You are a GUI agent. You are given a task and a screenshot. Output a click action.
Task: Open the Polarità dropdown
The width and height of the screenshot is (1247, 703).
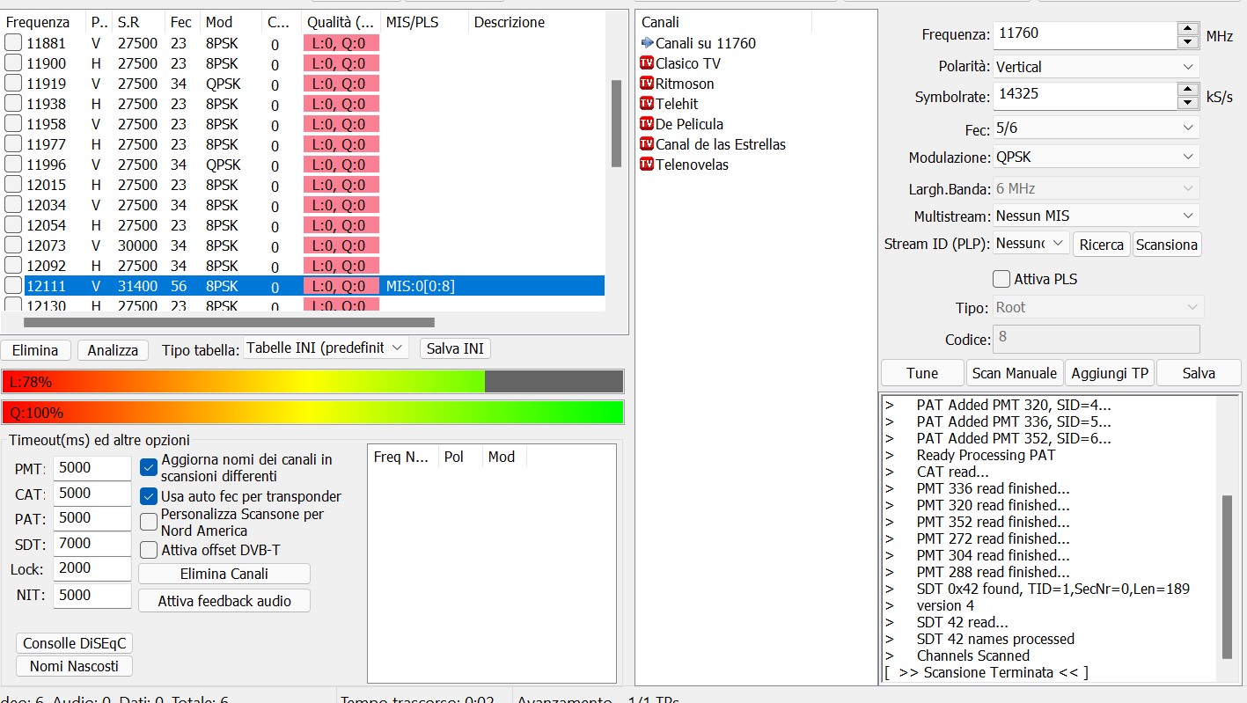coord(1097,67)
